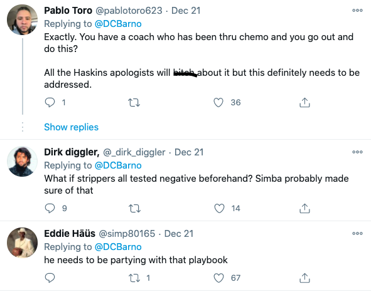Open Pablo Toro's profile picture
Viewport: 371px width, 292px height.
(x=22, y=19)
